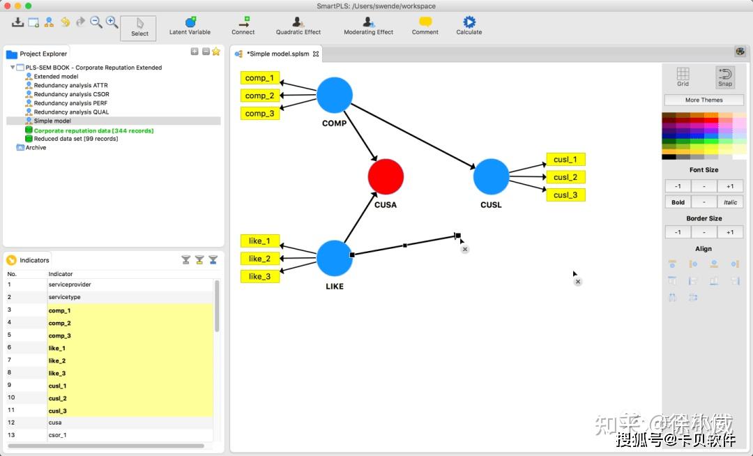Add a Quadratic Effect
The height and width of the screenshot is (456, 753).
(298, 26)
